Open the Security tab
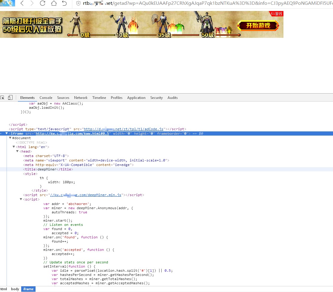Viewport: 333px width, 292px height. (156, 98)
